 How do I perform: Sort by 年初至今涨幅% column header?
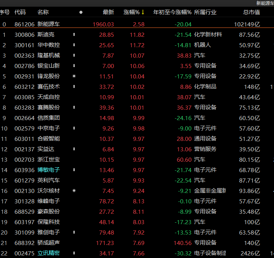tap(172, 12)
